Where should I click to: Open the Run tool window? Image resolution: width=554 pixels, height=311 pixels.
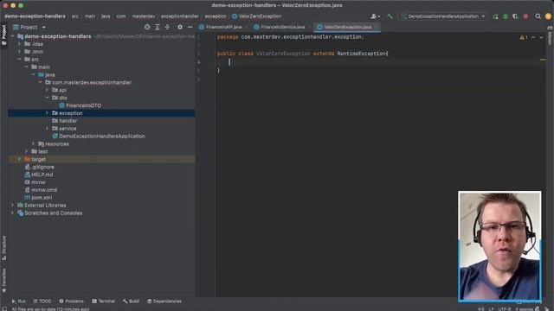coord(18,301)
